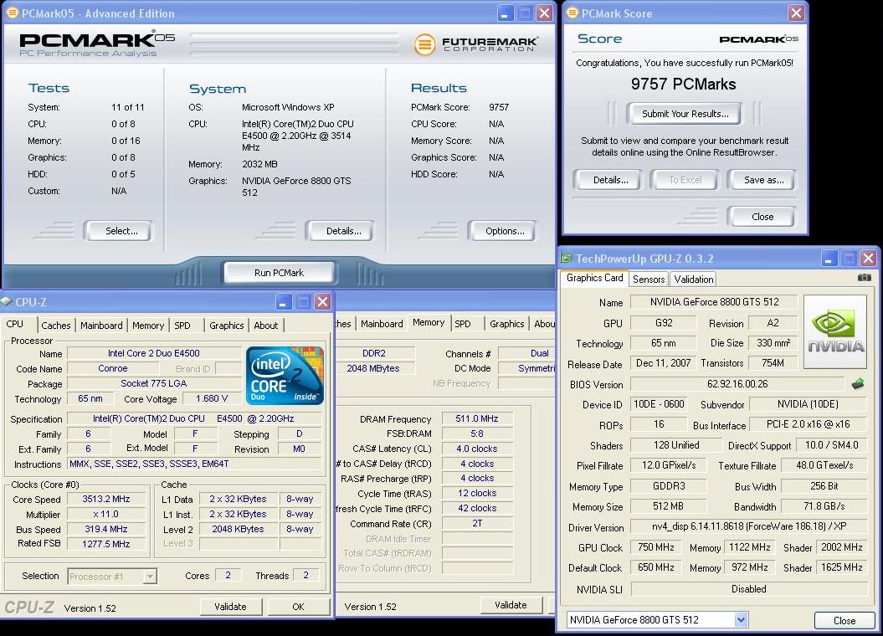Click the To Excel button

click(685, 180)
